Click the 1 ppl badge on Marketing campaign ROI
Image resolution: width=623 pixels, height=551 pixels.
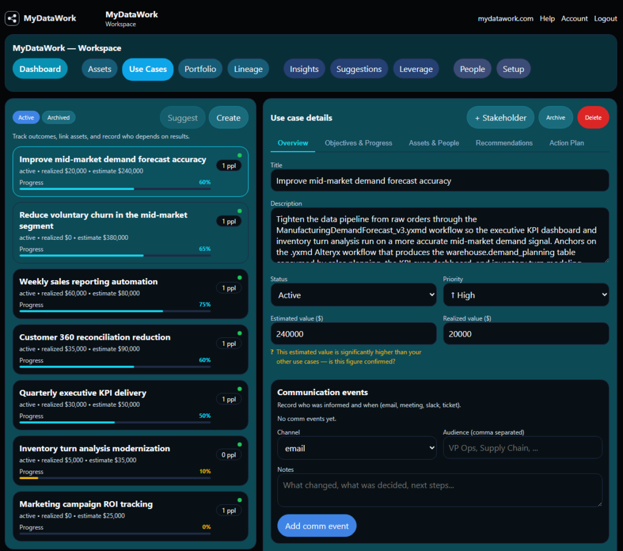(229, 510)
